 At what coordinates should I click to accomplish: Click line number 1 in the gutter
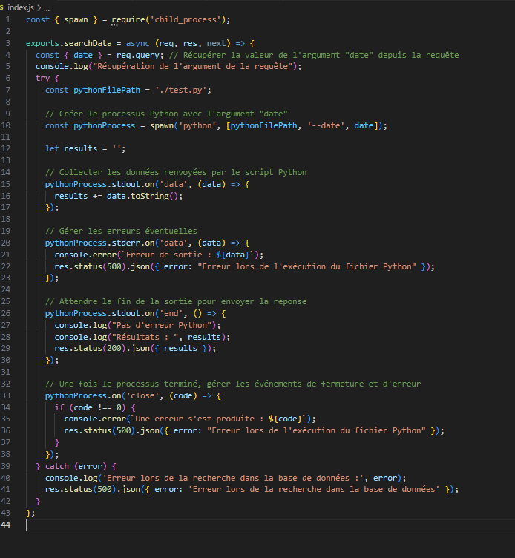(x=7, y=19)
